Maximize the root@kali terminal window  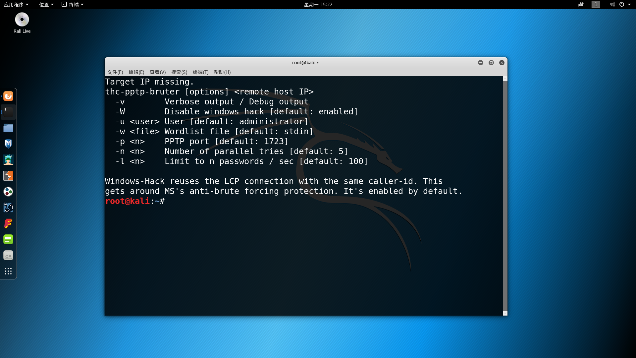click(x=491, y=63)
